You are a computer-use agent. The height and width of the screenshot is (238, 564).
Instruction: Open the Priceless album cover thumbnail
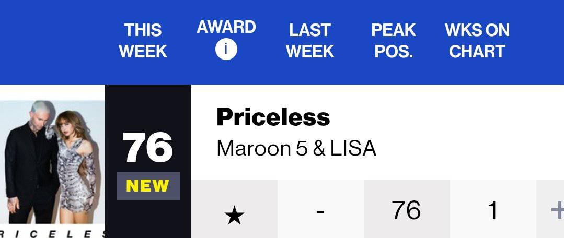tap(52, 161)
